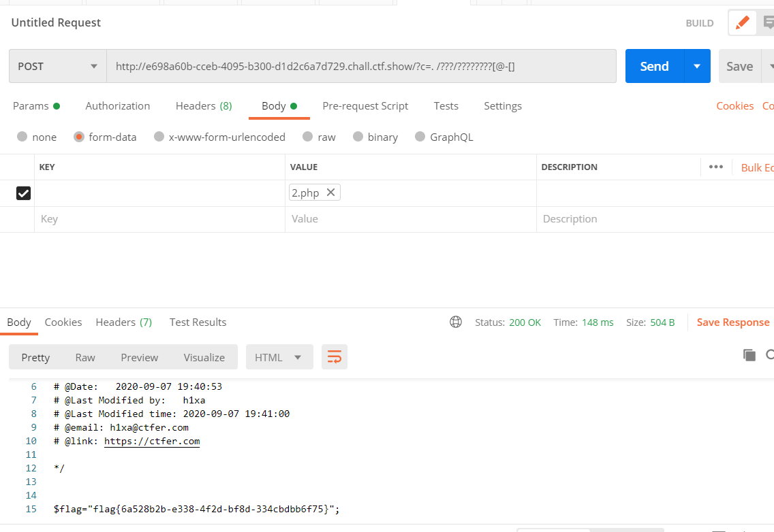Image resolution: width=774 pixels, height=532 pixels.
Task: Select the Pretty response view
Action: [x=35, y=357]
